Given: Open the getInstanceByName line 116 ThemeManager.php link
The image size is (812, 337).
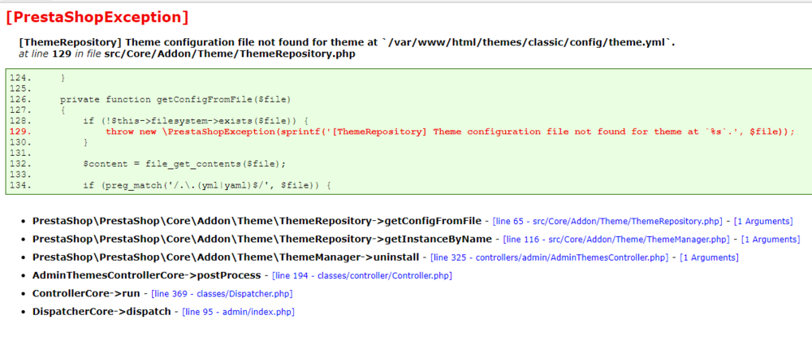Looking at the screenshot, I should point(616,240).
